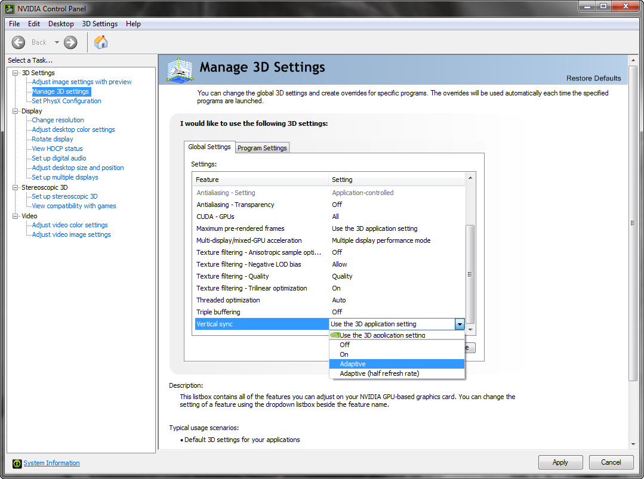This screenshot has width=644, height=479.
Task: Open View HDCP status
Action: (57, 149)
